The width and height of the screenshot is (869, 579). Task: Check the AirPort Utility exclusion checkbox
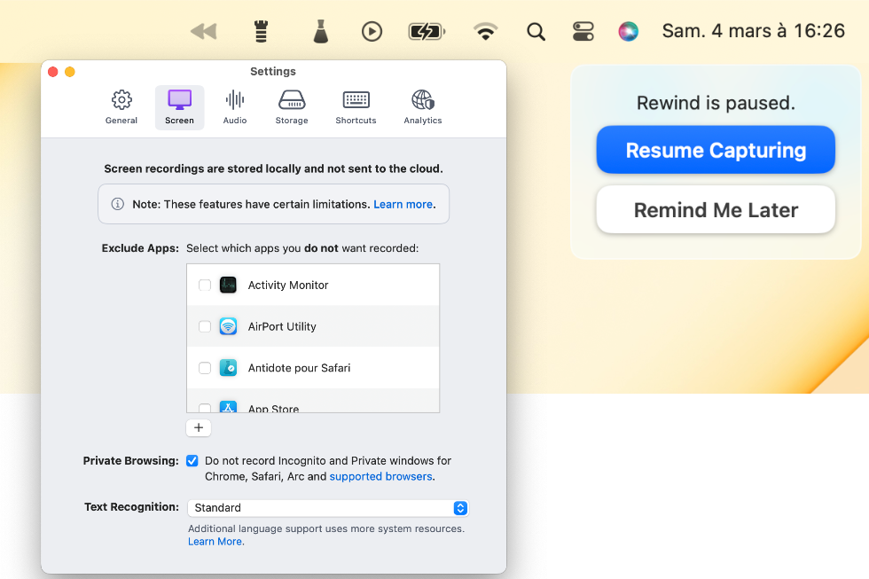(x=205, y=326)
